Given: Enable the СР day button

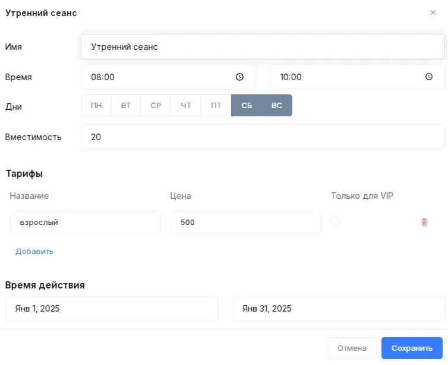Looking at the screenshot, I should 156,106.
